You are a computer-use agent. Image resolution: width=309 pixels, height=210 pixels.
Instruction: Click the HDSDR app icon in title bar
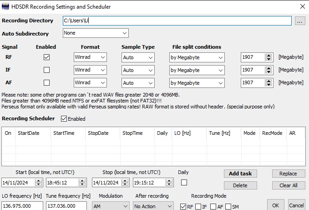[x=5, y=6]
